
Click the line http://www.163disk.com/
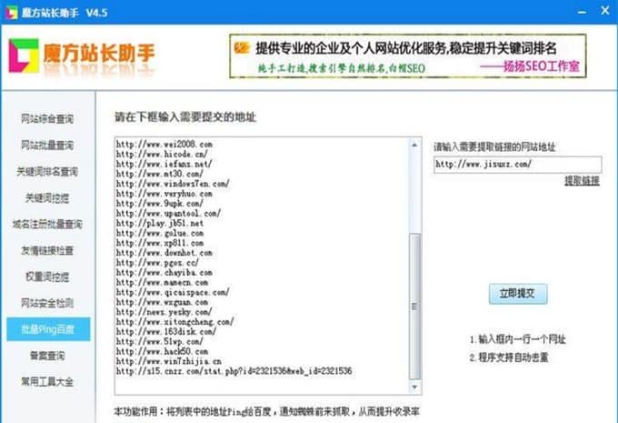[x=166, y=332]
